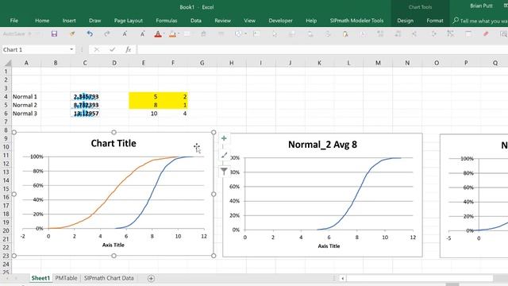This screenshot has height=286, width=508.
Task: Click the Redo arrow icon
Action: click(x=107, y=33)
